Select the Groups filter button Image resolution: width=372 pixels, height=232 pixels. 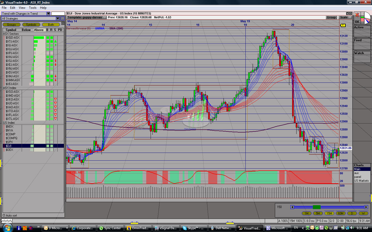11,25
